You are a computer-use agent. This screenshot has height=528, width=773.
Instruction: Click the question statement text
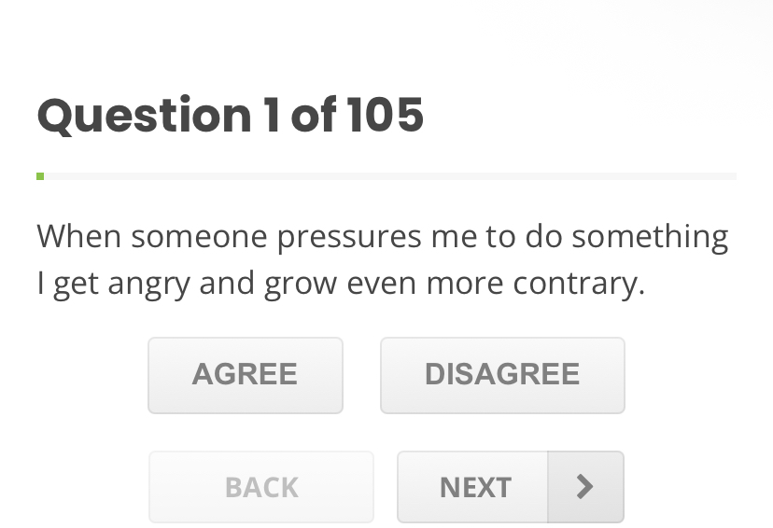click(383, 259)
